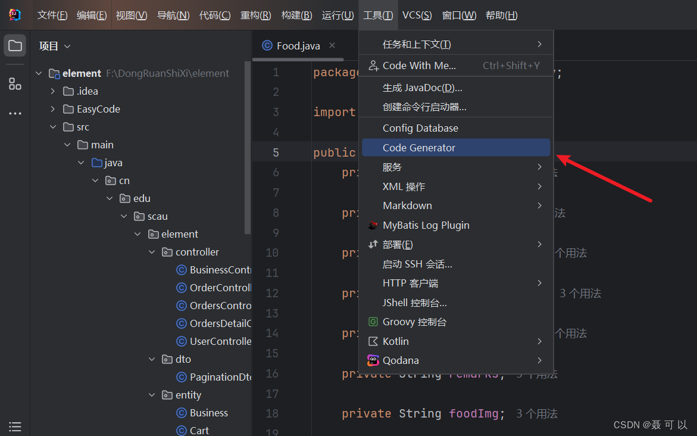Image resolution: width=697 pixels, height=436 pixels.
Task: Open the 导航(N) menu
Action: pyautogui.click(x=173, y=15)
